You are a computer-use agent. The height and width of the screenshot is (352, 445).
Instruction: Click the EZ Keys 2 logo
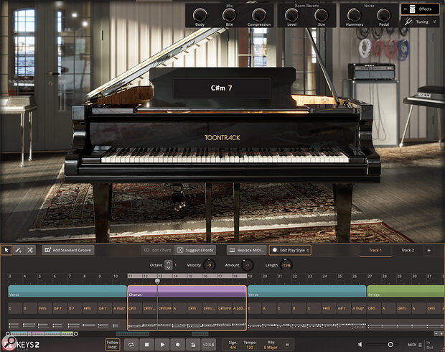click(21, 345)
